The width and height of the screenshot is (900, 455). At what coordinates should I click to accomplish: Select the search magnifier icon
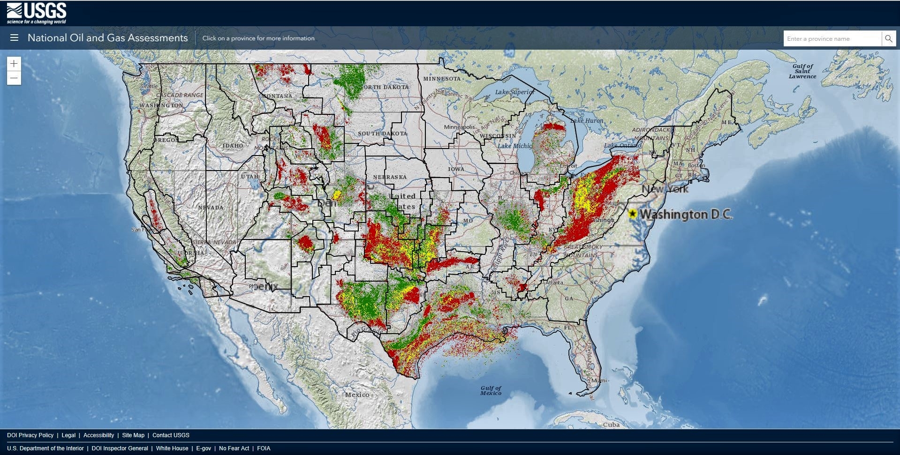(x=889, y=38)
